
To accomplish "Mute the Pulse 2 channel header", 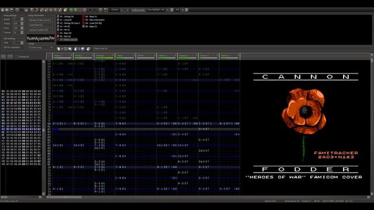I will 83,56.
